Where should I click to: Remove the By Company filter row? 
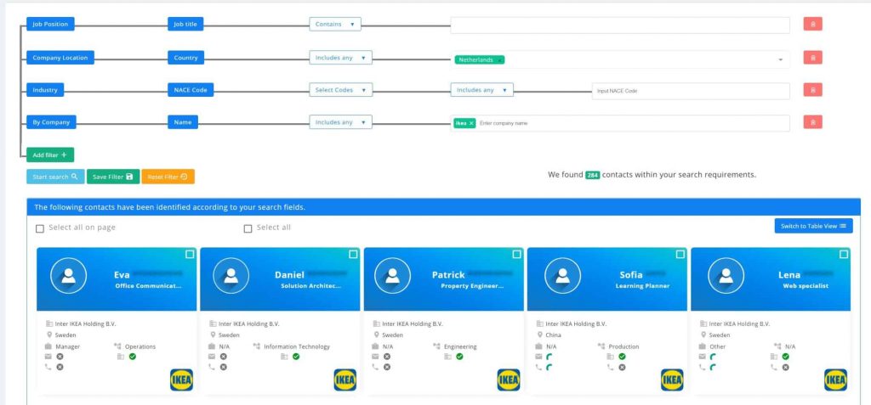pyautogui.click(x=812, y=122)
